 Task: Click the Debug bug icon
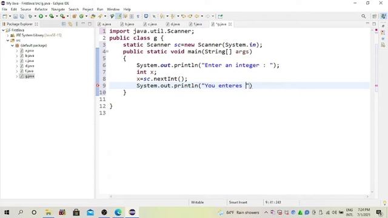click(30, 16)
